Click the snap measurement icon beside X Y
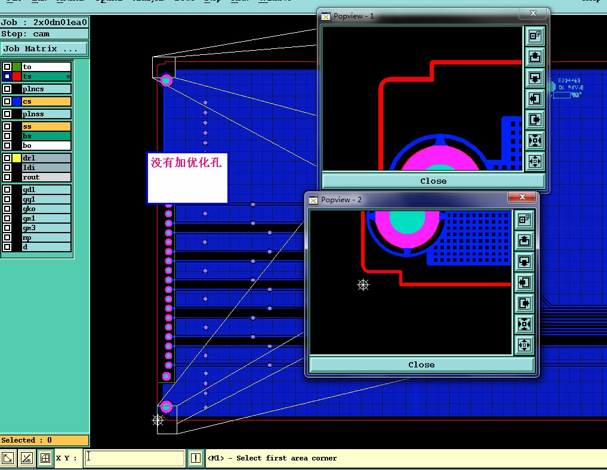Image resolution: width=607 pixels, height=470 pixels. [27, 459]
